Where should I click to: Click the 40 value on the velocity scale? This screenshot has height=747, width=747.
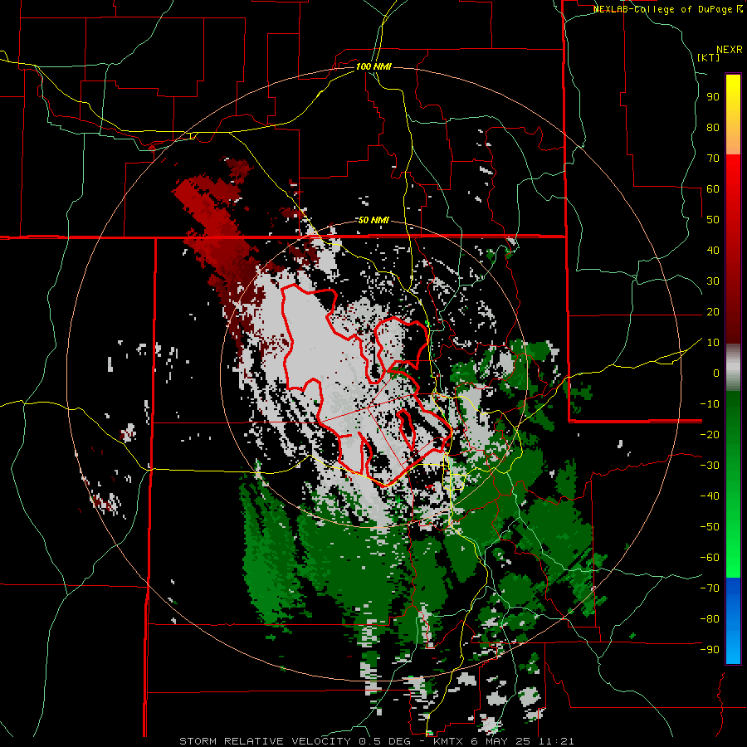713,250
